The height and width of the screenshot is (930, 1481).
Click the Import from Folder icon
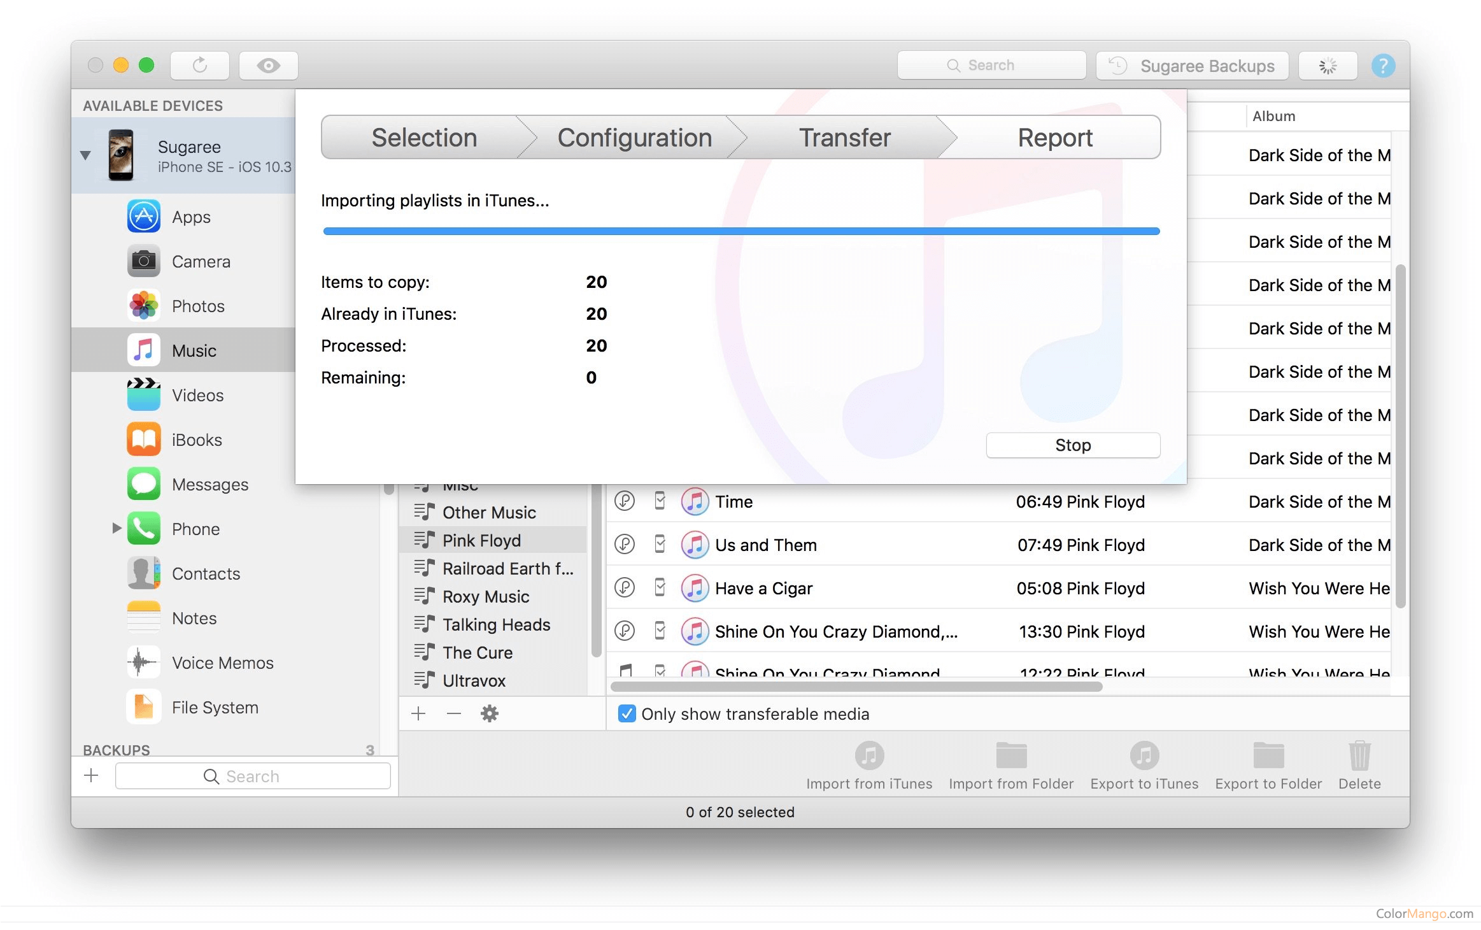[x=1010, y=756]
